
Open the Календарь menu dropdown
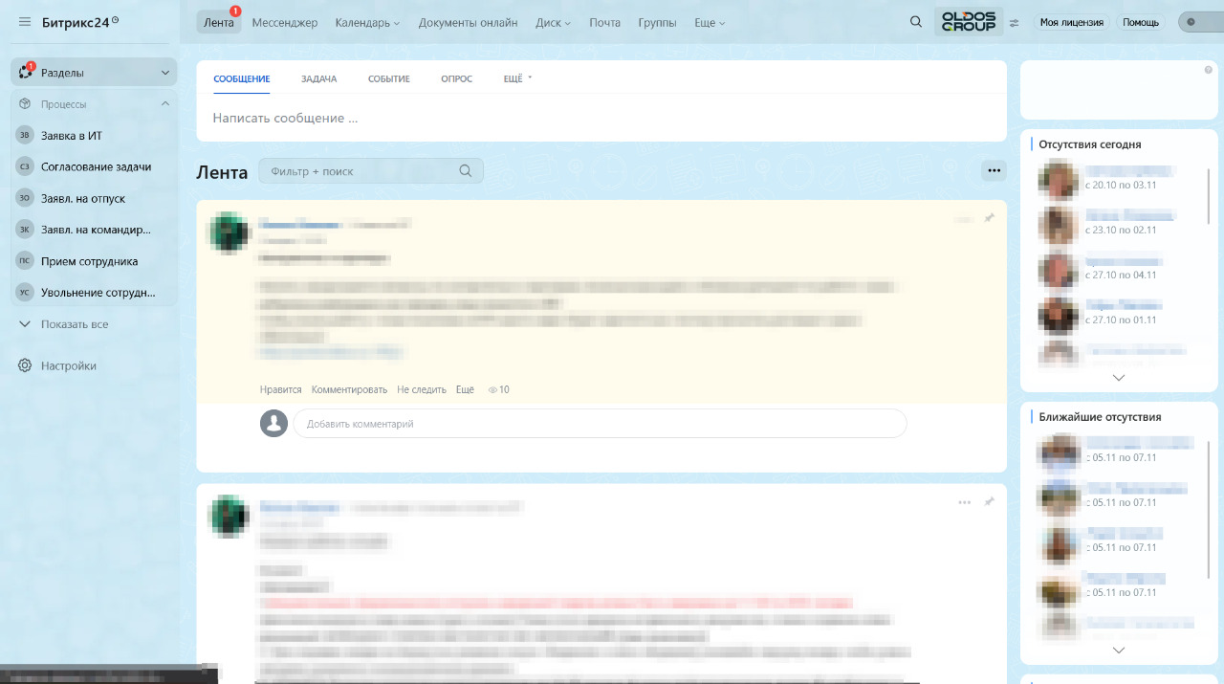pos(367,22)
